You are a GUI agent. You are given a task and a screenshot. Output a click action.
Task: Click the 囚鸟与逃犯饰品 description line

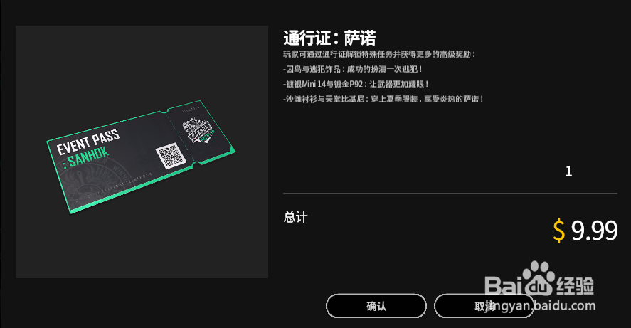(x=353, y=69)
